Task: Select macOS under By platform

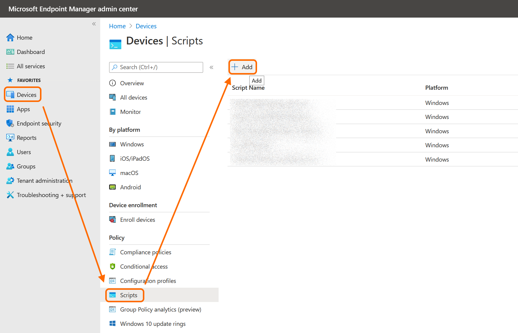Action: pos(129,173)
